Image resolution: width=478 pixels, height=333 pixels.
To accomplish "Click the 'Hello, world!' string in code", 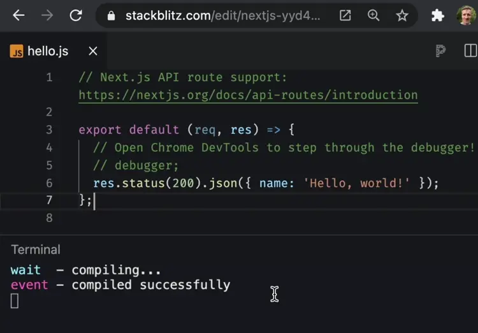I will pos(356,183).
